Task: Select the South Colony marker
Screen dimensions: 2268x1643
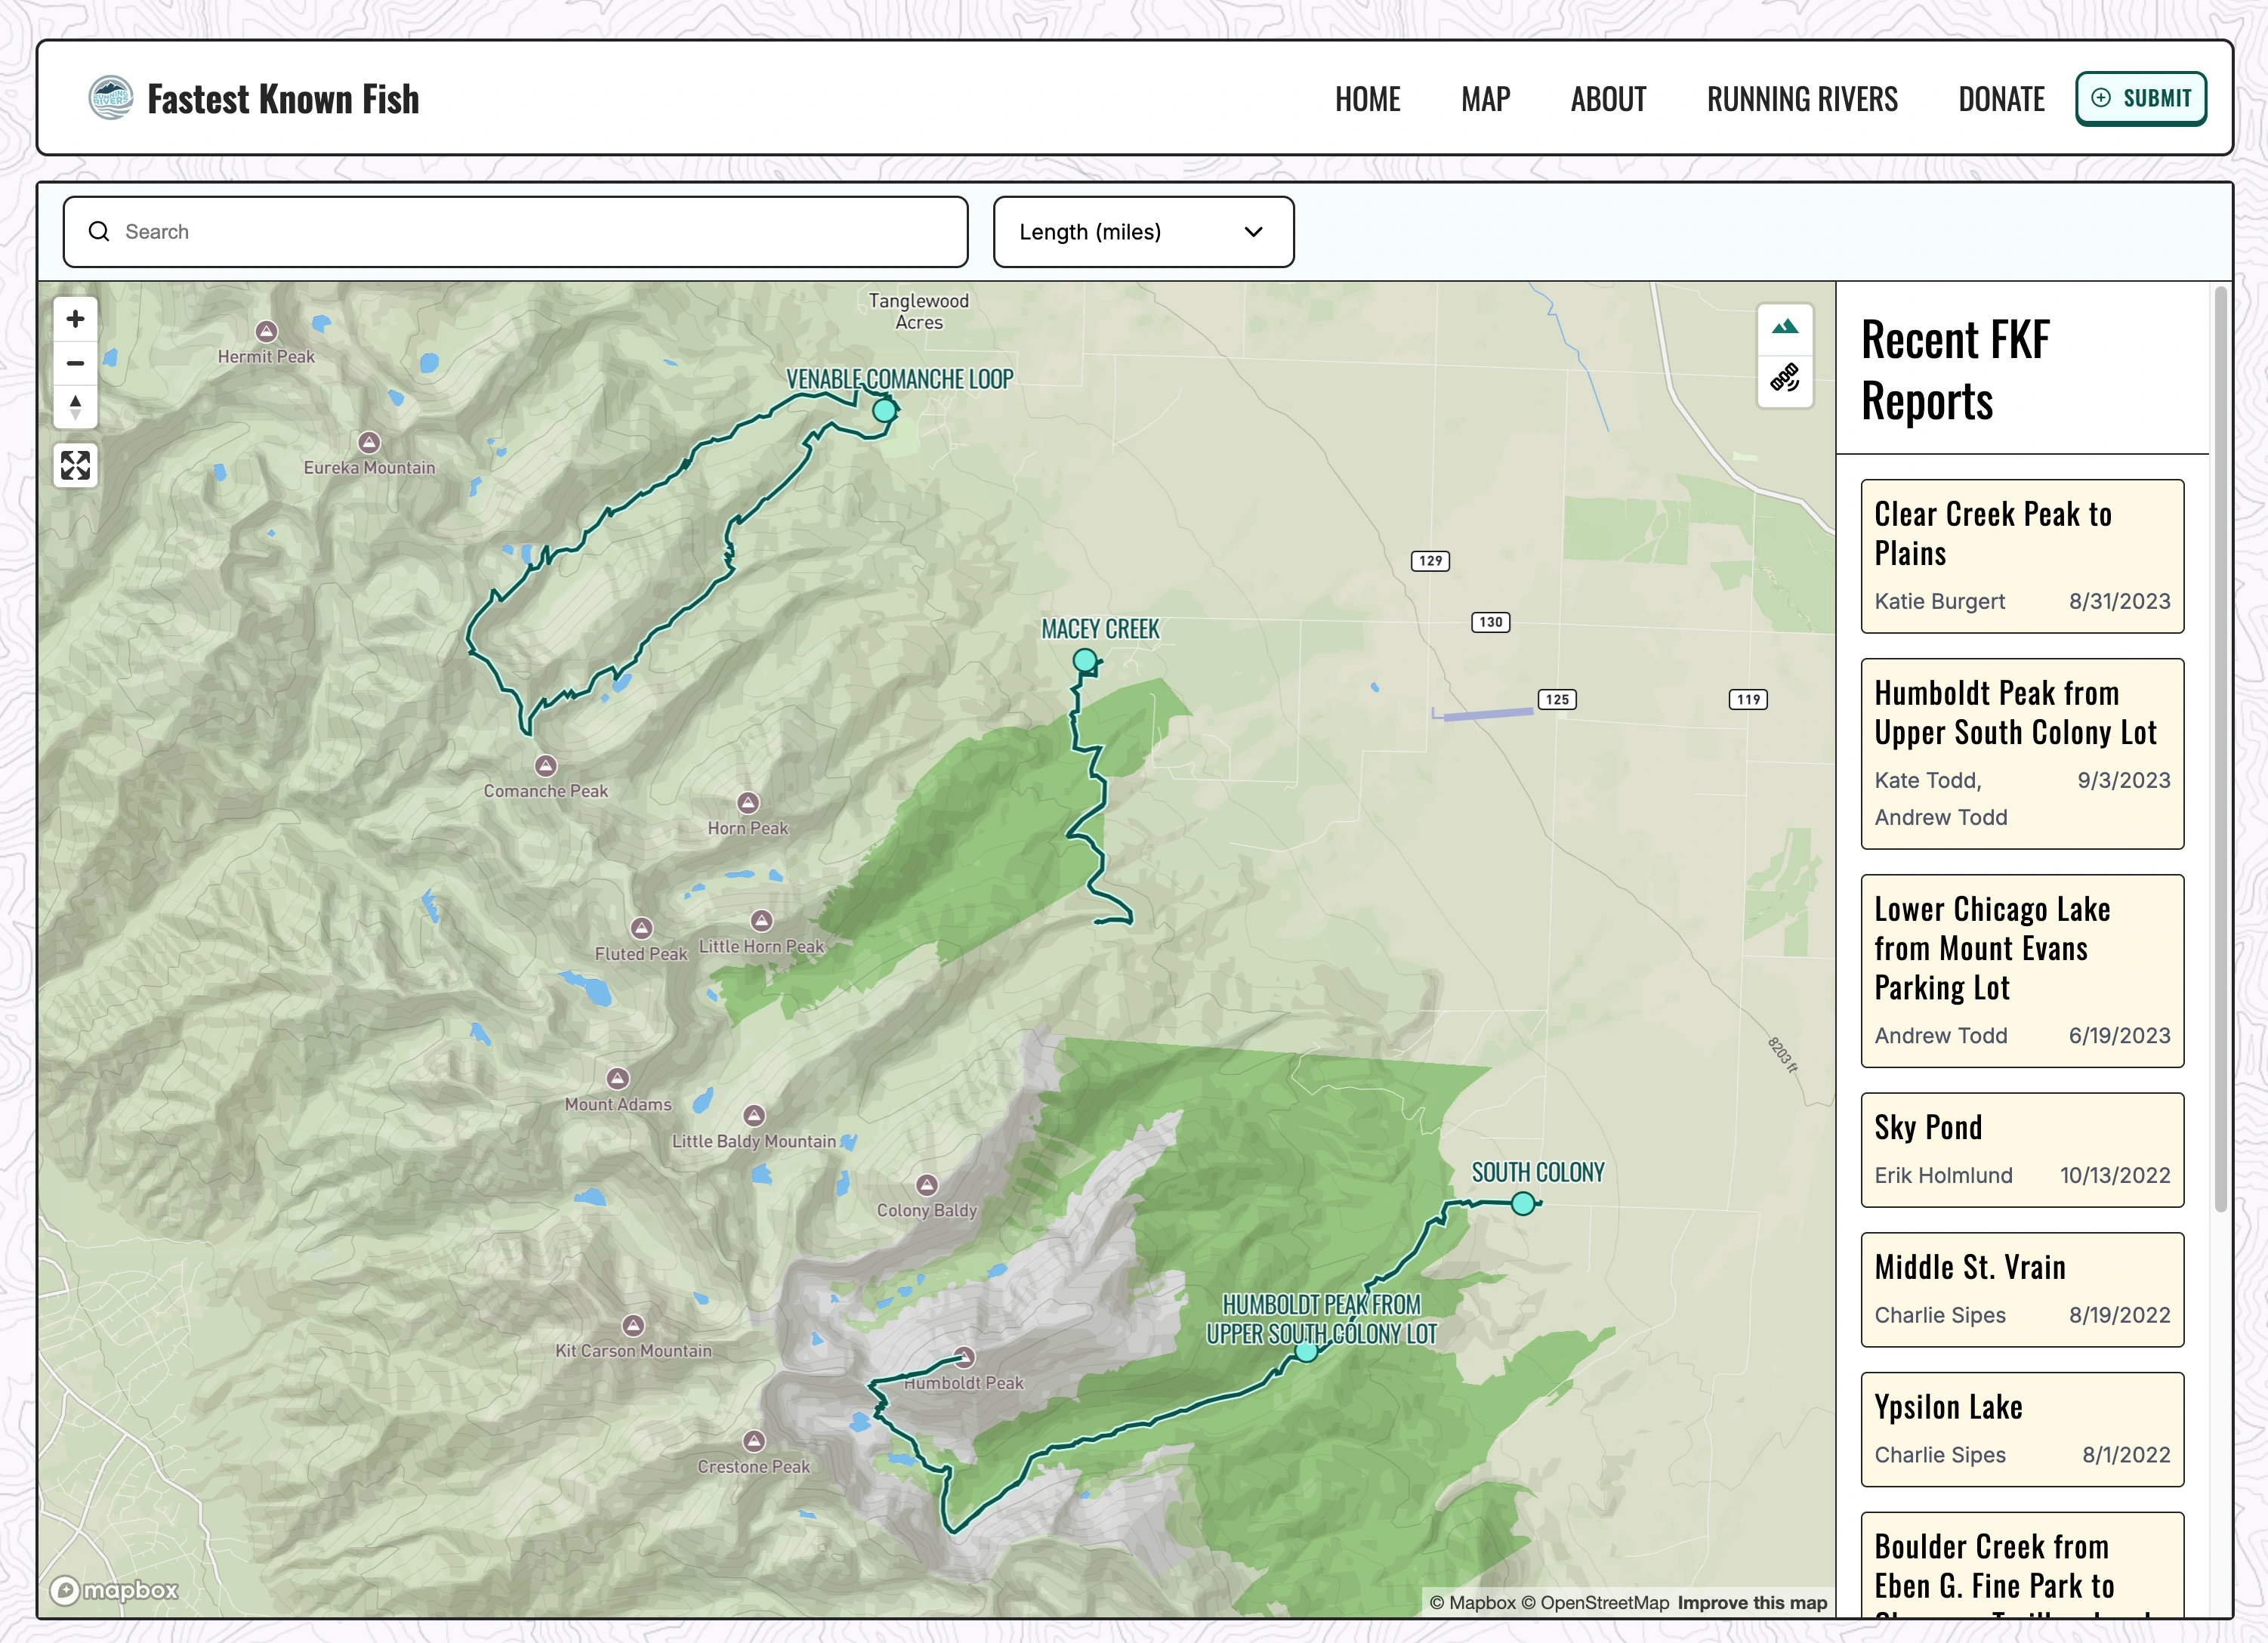Action: (x=1523, y=1204)
